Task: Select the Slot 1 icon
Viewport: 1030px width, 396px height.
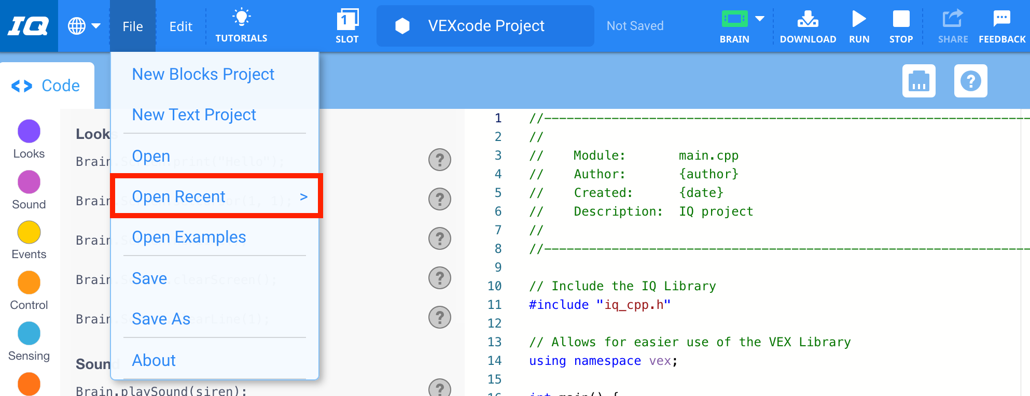Action: (x=347, y=20)
